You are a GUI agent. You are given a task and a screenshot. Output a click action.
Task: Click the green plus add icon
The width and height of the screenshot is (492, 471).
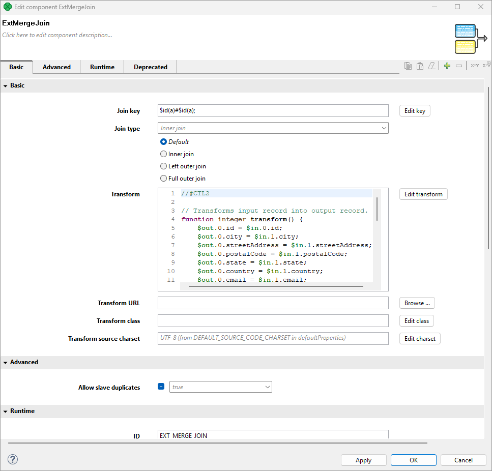[x=447, y=66]
